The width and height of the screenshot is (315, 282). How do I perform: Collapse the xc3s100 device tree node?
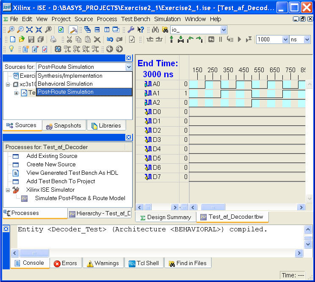click(x=8, y=84)
